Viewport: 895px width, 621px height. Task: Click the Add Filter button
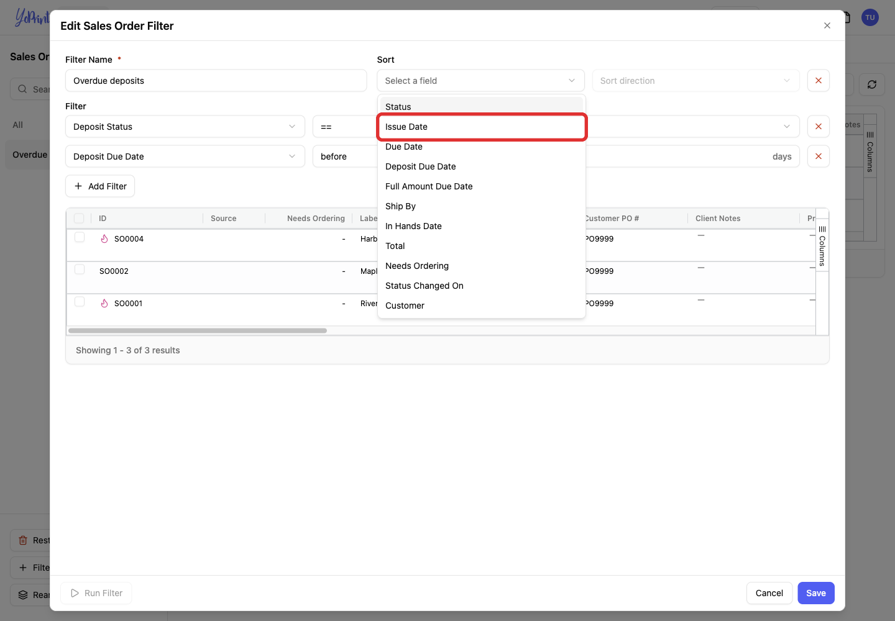click(x=100, y=186)
